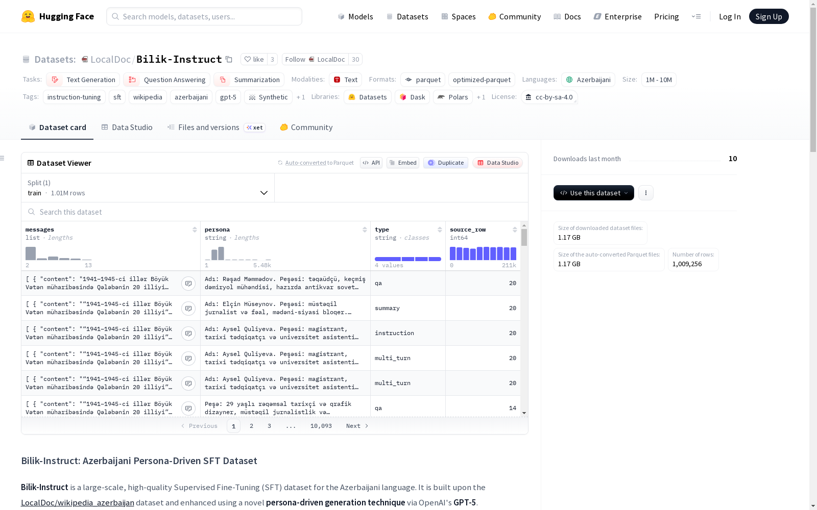Viewport: 817px width, 510px height.
Task: Click the source_row histogram chart
Action: [x=483, y=253]
